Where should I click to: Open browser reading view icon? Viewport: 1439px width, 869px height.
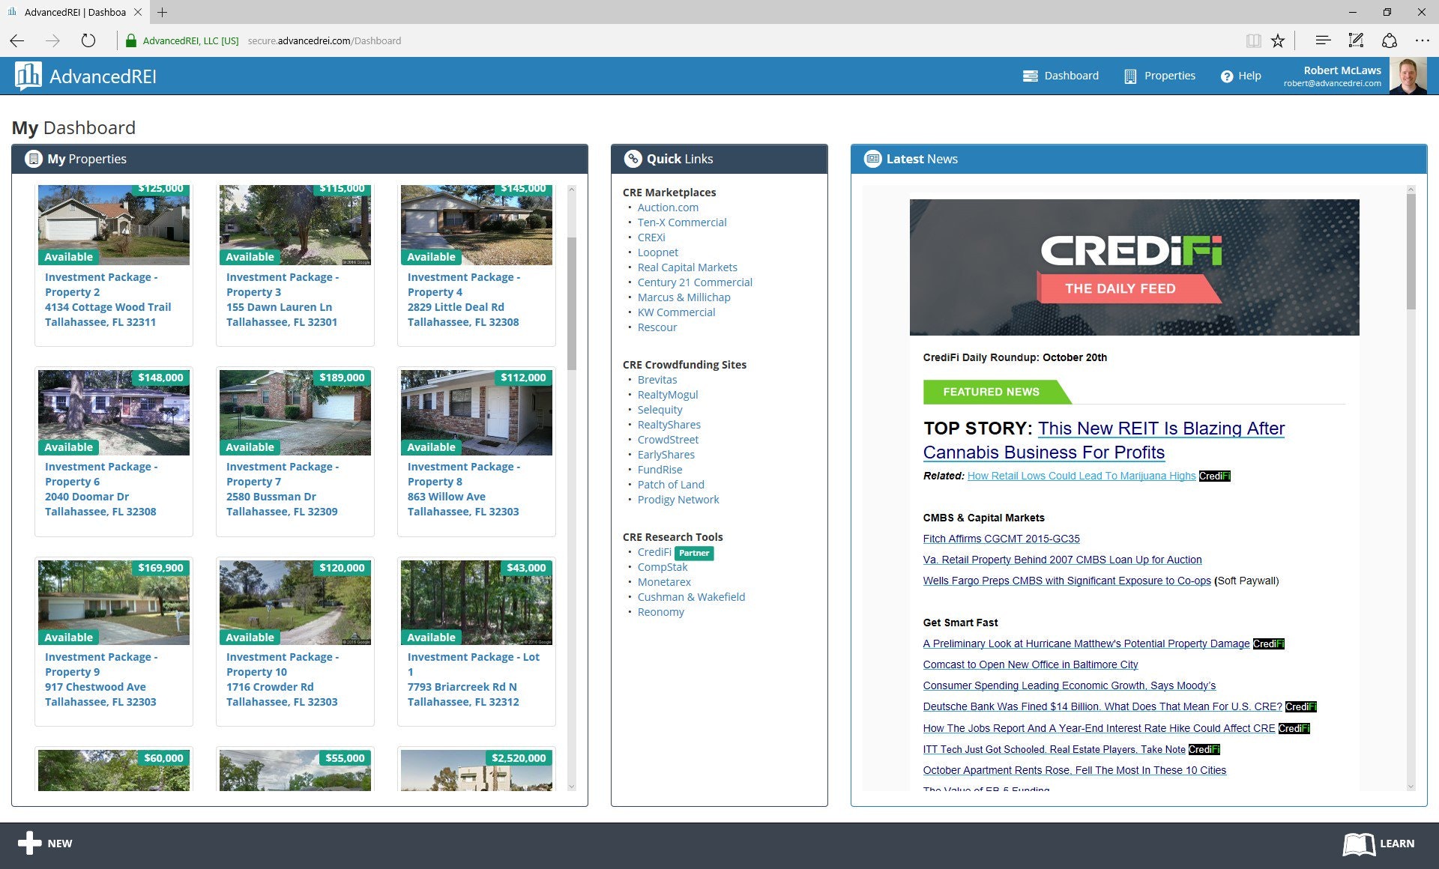[1253, 41]
